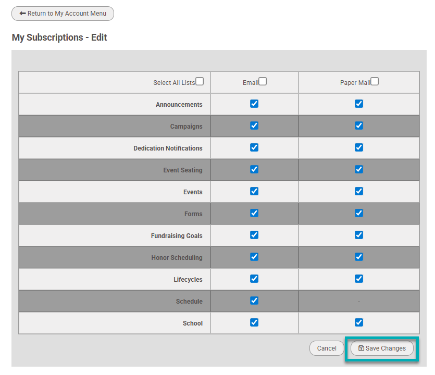The height and width of the screenshot is (375, 435).
Task: Tick the Email header checkbox
Action: click(263, 81)
